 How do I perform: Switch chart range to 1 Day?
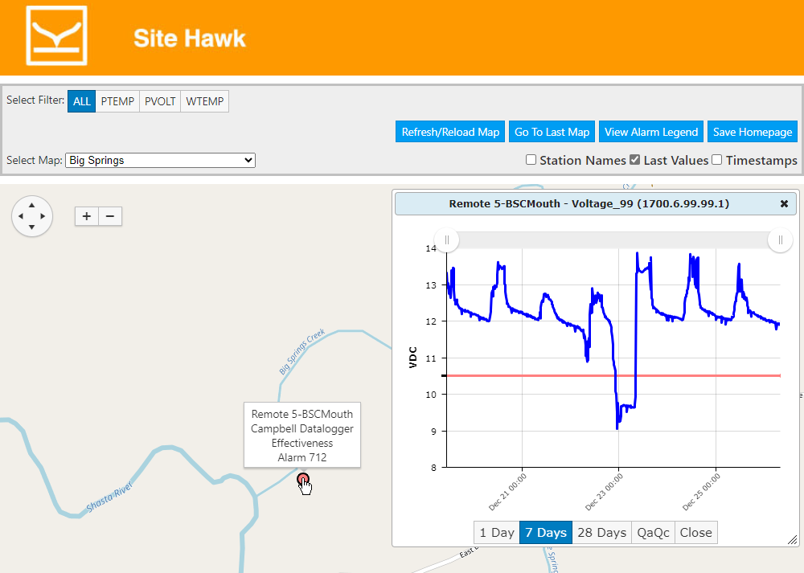click(x=497, y=533)
